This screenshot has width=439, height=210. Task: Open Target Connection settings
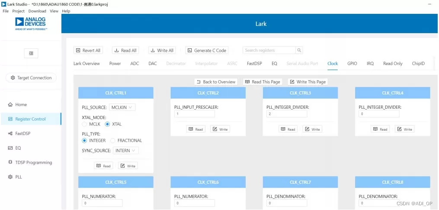pos(31,78)
